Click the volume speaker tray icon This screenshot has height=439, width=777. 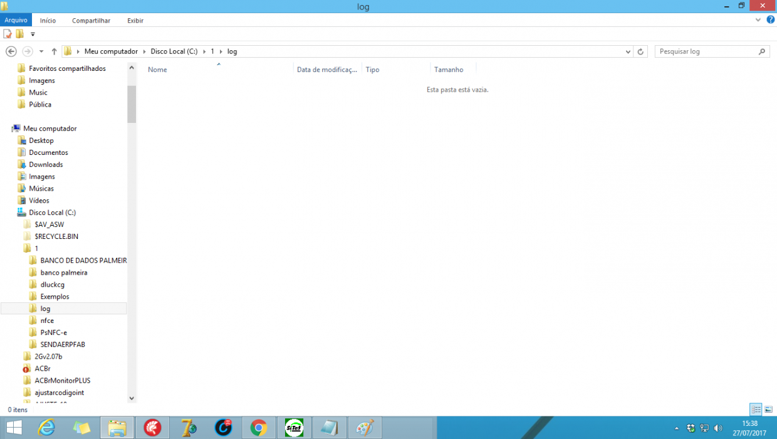point(717,428)
